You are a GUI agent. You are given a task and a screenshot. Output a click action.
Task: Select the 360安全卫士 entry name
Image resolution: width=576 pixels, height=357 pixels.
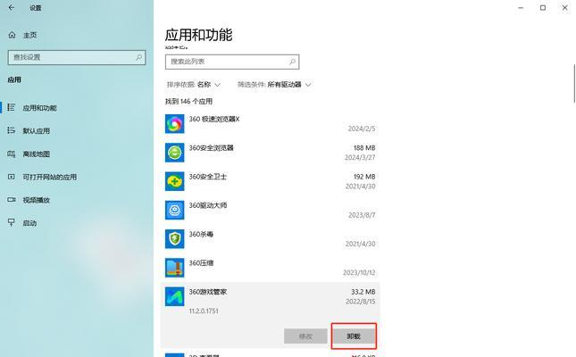(207, 177)
